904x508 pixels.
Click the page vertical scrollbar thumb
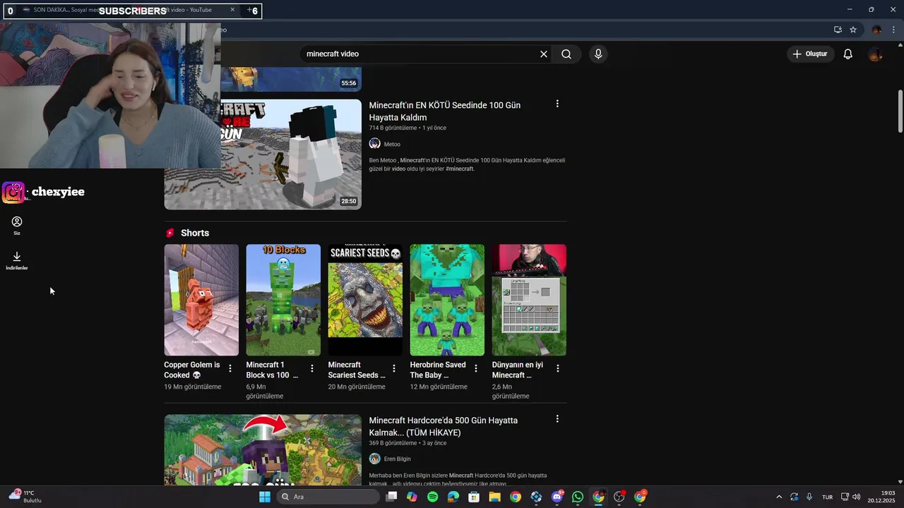pos(900,111)
